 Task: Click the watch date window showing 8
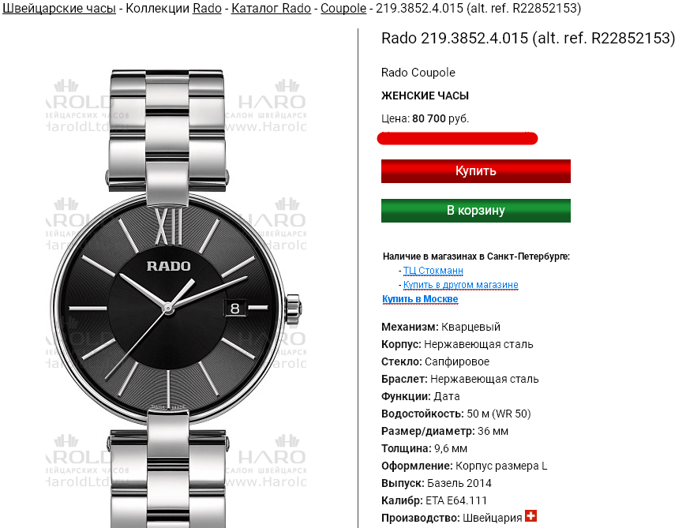[x=235, y=308]
